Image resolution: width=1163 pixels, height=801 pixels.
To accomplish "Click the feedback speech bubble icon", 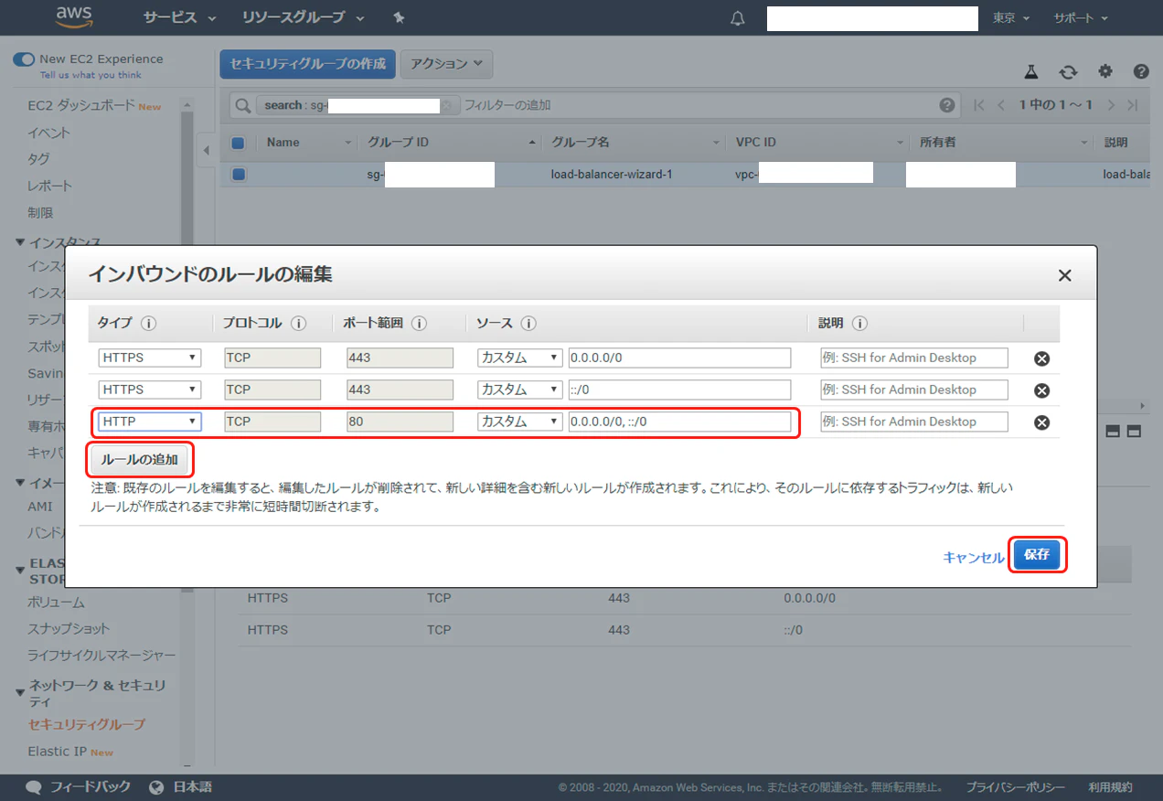I will [34, 787].
